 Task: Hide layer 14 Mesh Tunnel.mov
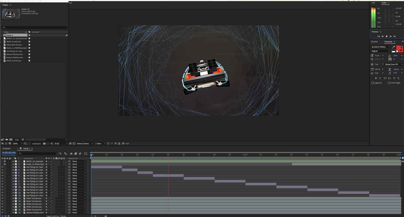click(x=2, y=198)
